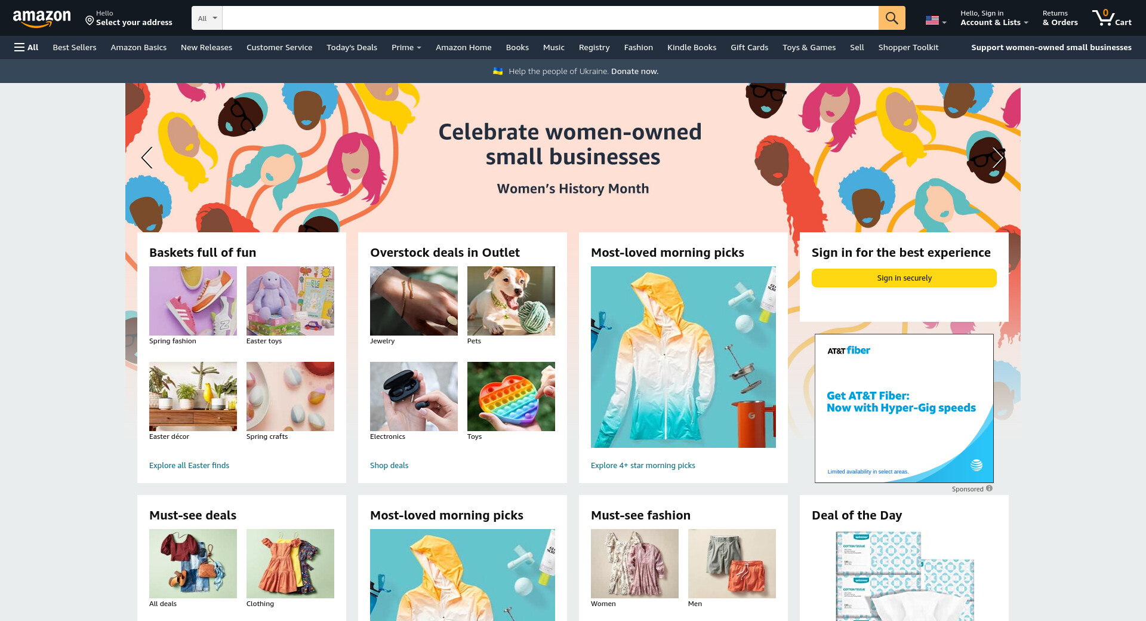1146x621 pixels.
Task: Open Women fashion thumbnail
Action: 634,564
